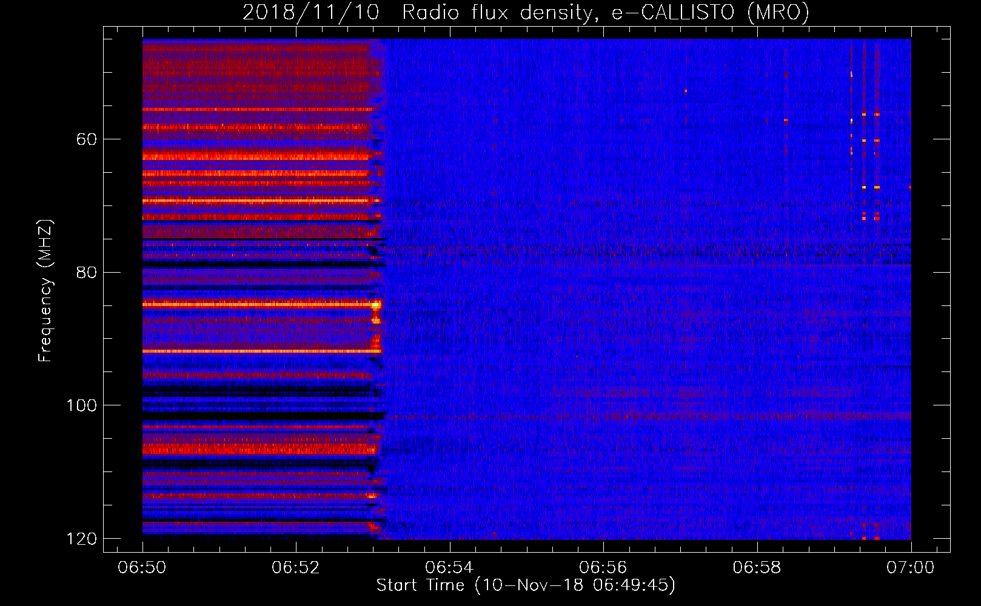Click the 60 frequency tick label
The height and width of the screenshot is (606, 981).
coord(87,139)
